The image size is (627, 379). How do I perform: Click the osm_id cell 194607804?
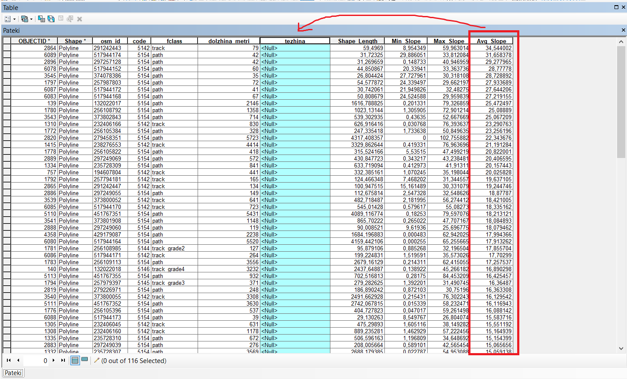pos(110,172)
